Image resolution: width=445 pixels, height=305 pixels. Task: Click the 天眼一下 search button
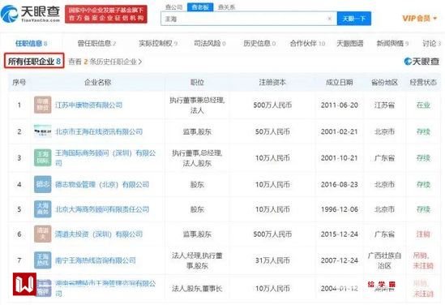click(354, 19)
